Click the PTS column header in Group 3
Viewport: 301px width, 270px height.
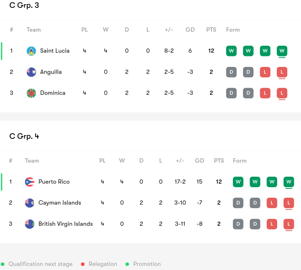(x=211, y=30)
